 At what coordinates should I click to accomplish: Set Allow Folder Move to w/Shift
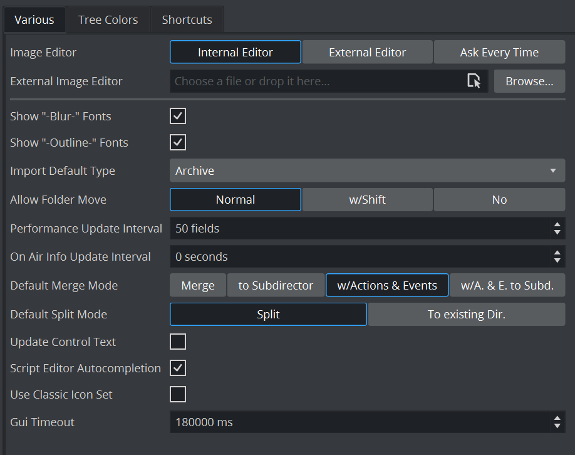point(367,200)
